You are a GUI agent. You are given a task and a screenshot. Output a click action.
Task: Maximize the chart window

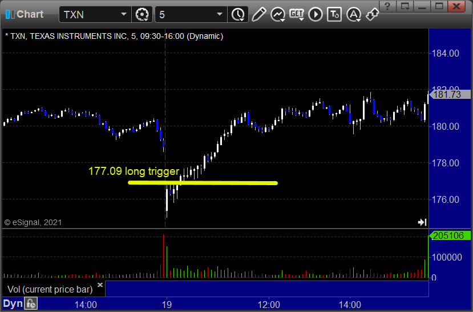click(x=439, y=6)
